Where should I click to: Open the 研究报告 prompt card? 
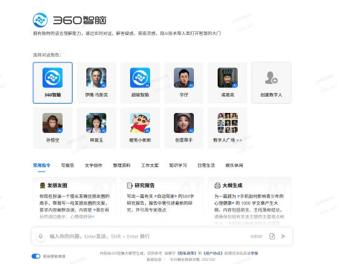[x=162, y=198]
